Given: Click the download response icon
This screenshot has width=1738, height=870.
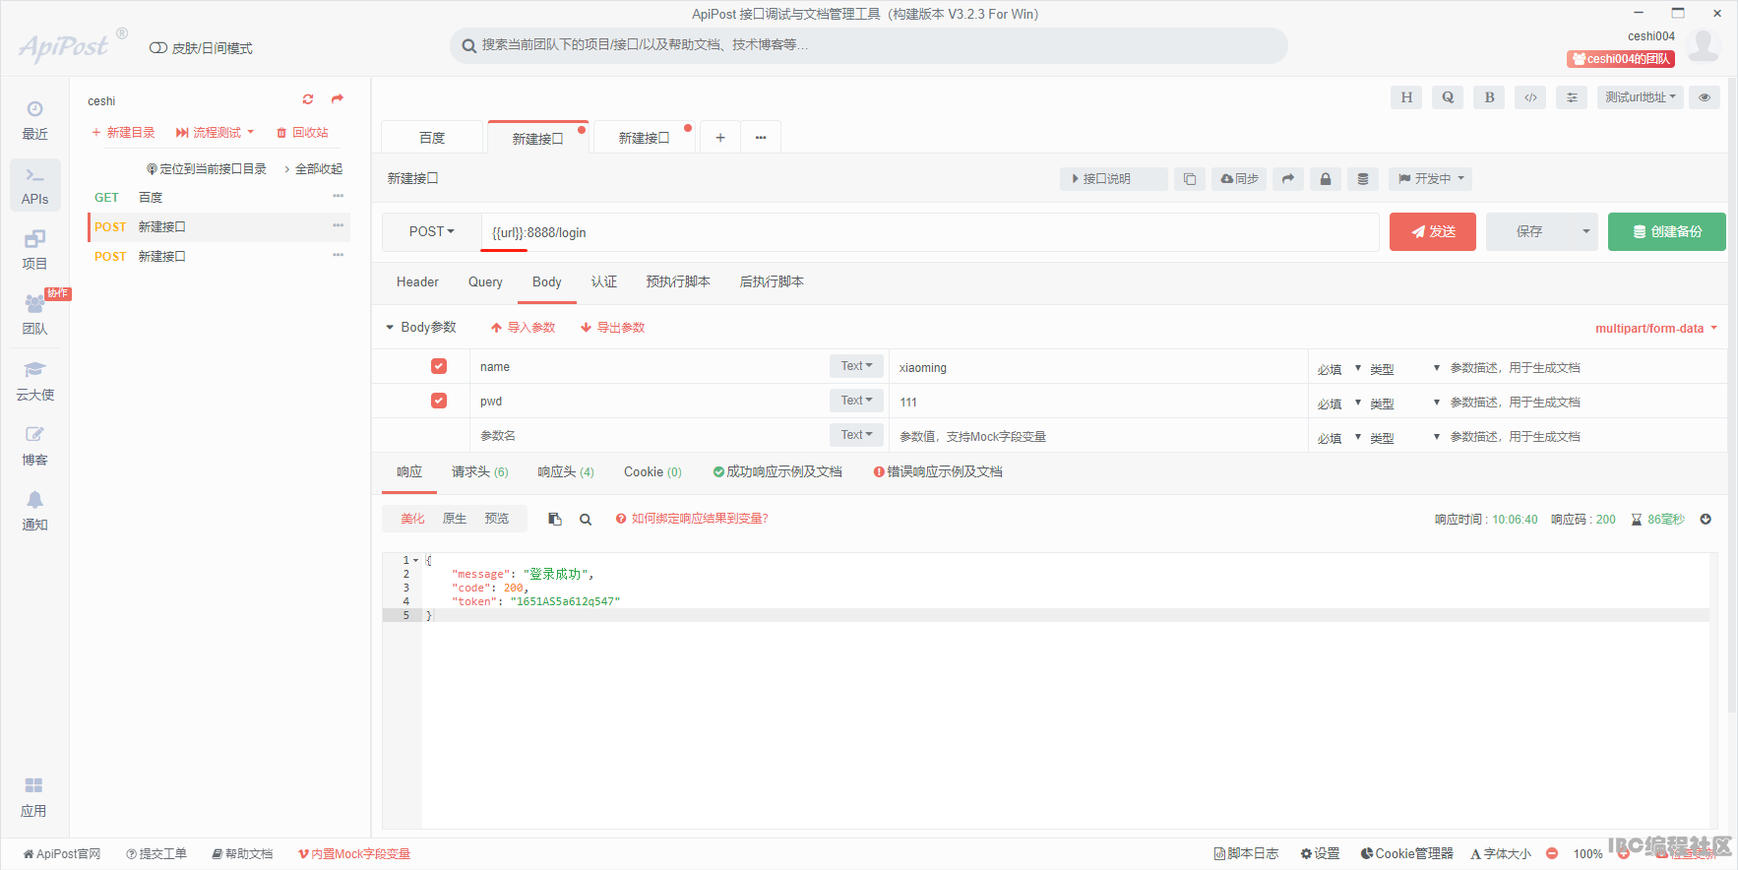Looking at the screenshot, I should [x=1706, y=519].
